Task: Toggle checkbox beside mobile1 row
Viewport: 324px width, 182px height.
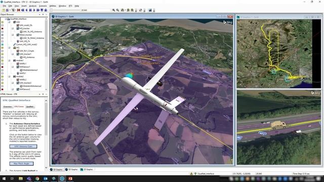Action: [2, 61]
